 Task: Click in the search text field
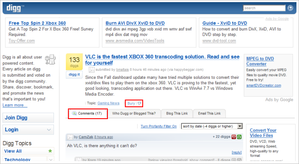264,8
